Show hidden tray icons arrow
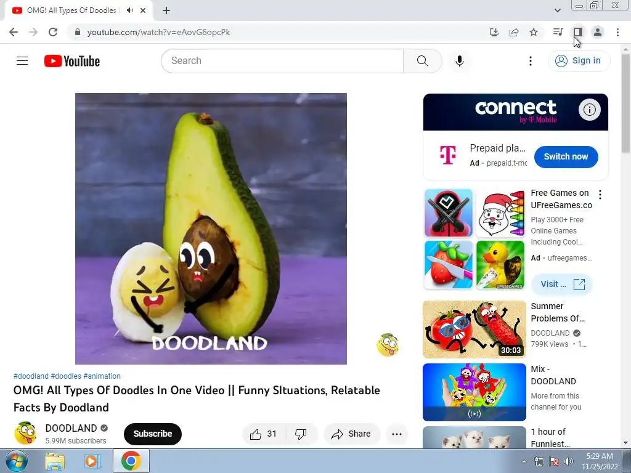 (x=524, y=461)
